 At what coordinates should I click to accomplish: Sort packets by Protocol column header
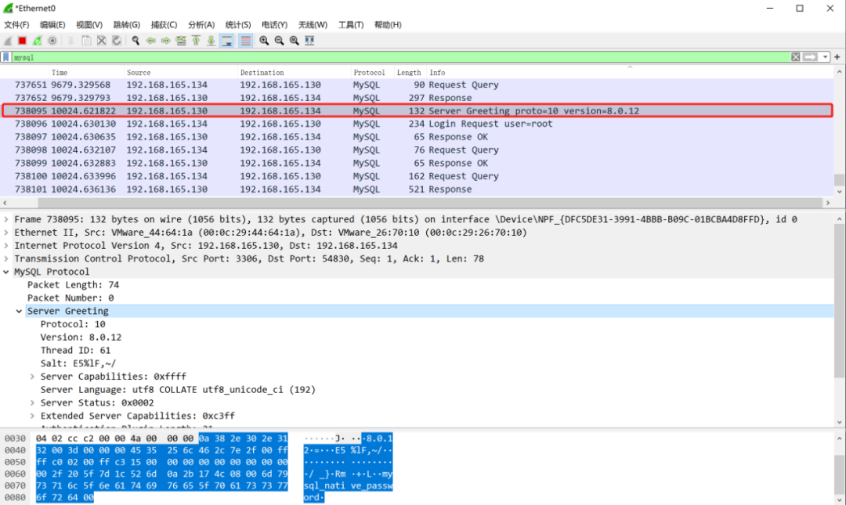pyautogui.click(x=369, y=73)
